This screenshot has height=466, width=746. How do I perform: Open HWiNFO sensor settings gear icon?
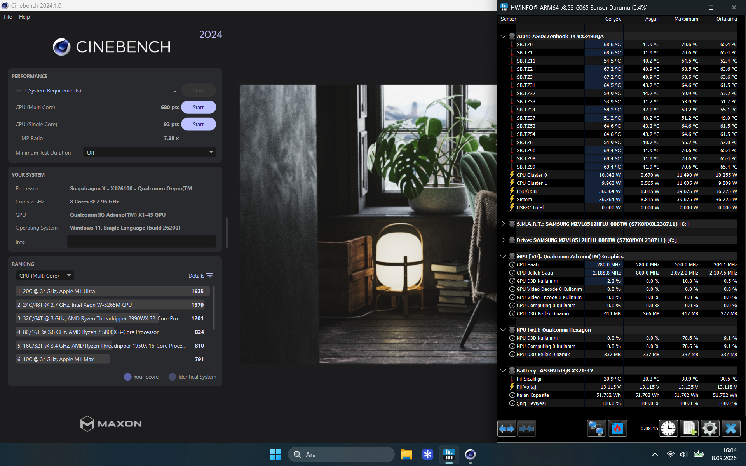[710, 429]
